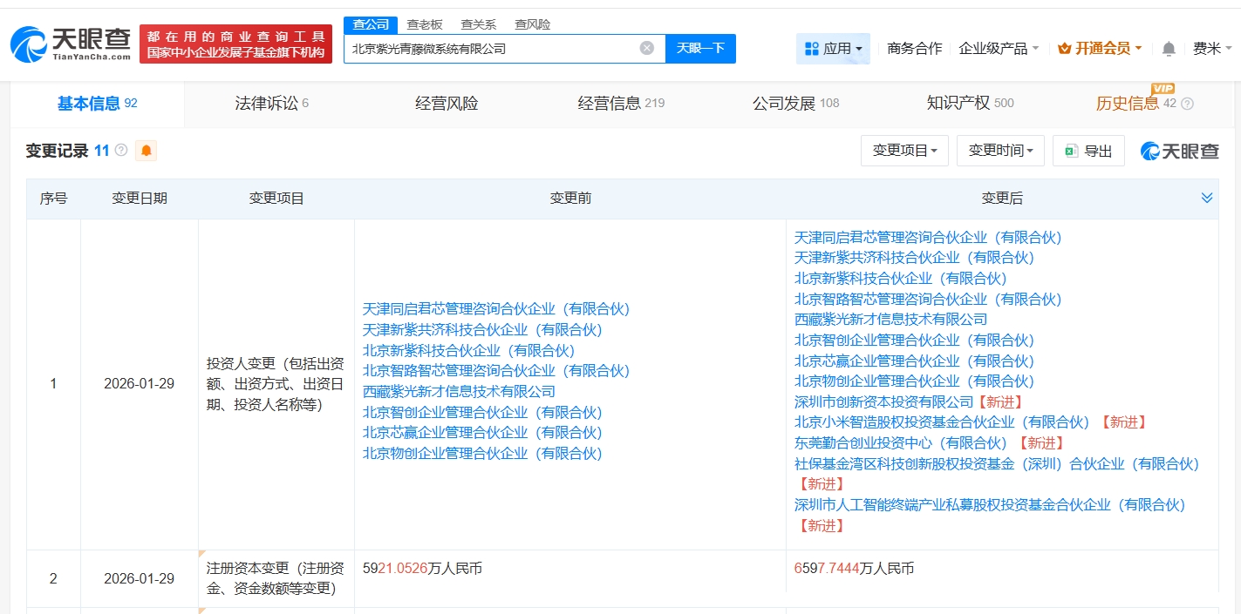The height and width of the screenshot is (614, 1241).
Task: Click the TianYanCha logo icon
Action: point(30,44)
